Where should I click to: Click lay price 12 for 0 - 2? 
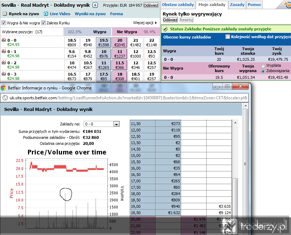point(136,65)
